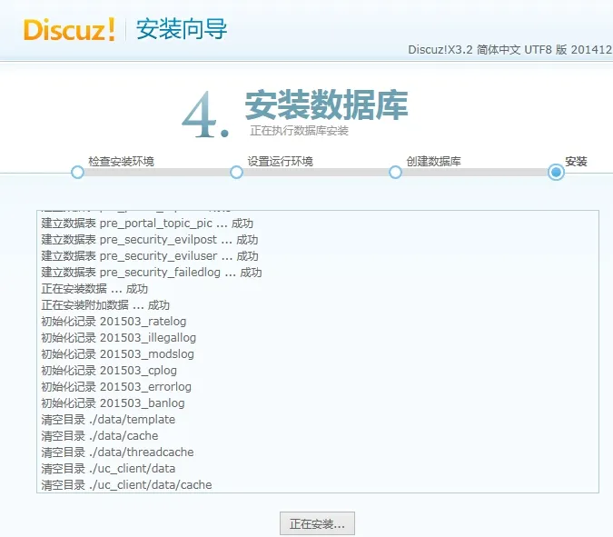Click the 清空目录 ./data/threadcache line

coord(118,452)
